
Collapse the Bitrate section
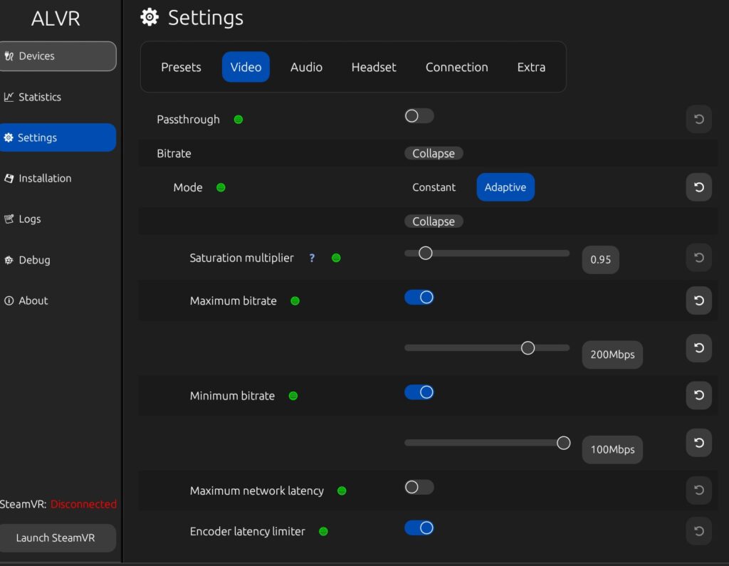[x=434, y=153]
